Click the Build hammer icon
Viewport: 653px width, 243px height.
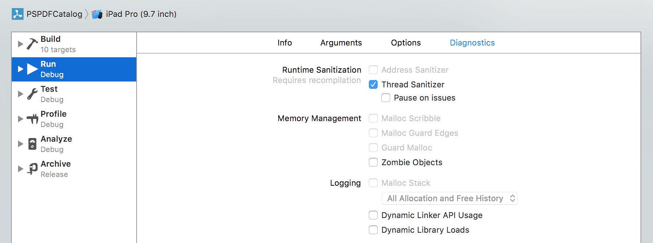32,43
